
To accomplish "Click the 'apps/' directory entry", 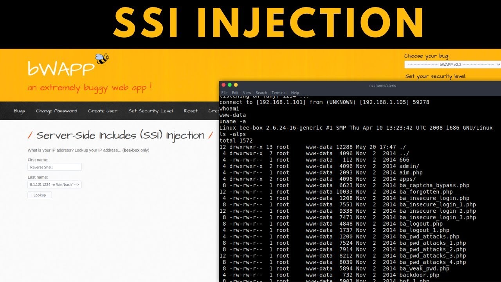I will coord(408,179).
